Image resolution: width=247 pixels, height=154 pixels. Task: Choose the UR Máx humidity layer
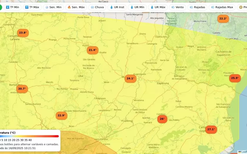click(x=158, y=7)
